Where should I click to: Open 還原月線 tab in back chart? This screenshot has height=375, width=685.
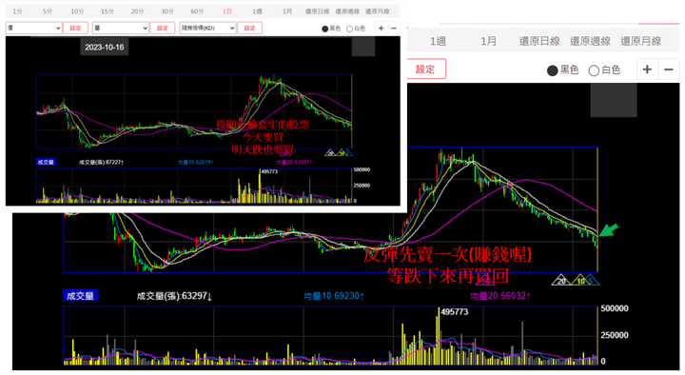coord(641,42)
